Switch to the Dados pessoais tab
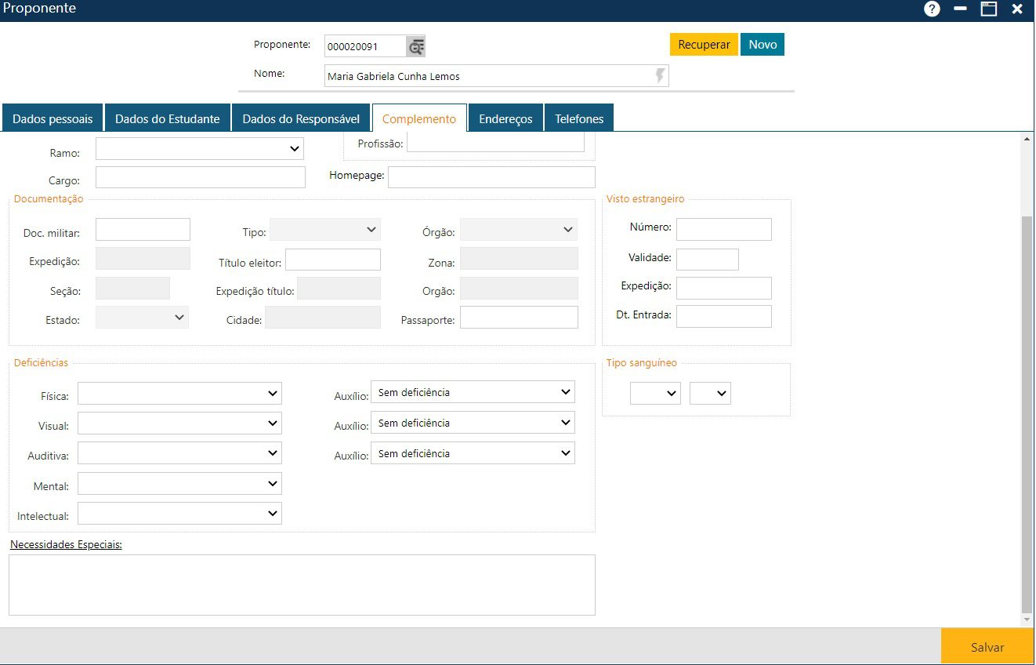The image size is (1036, 665). [53, 119]
